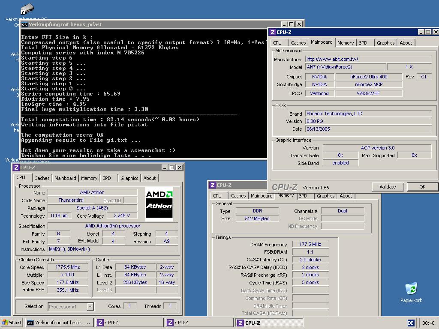Click the http://www.abit.com.tw/ manufacturer field

tap(368, 59)
